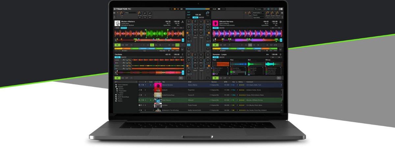Sort tracks by BPM column header
The image size is (395, 148).
pos(225,82)
